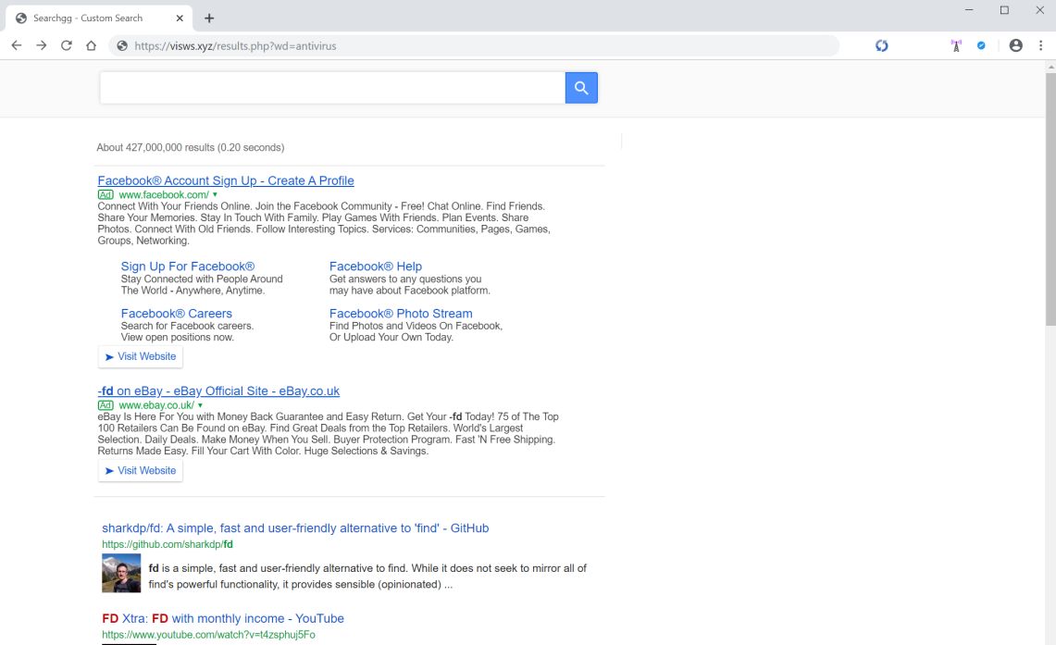Screen dimensions: 1056x645
Task: Click the GitHub result profile thumbnail
Action: pos(121,574)
